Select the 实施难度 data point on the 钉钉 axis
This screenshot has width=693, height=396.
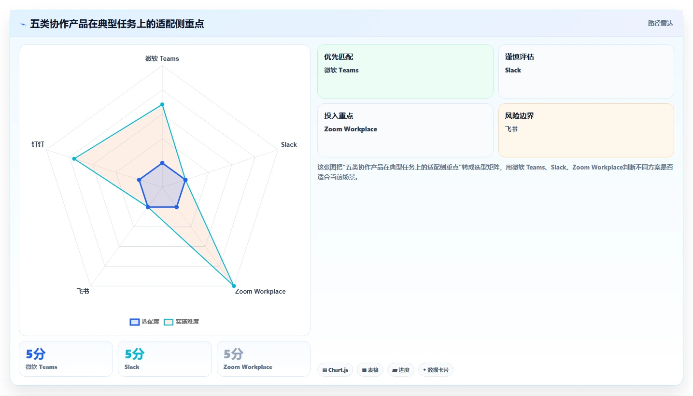[x=74, y=159]
